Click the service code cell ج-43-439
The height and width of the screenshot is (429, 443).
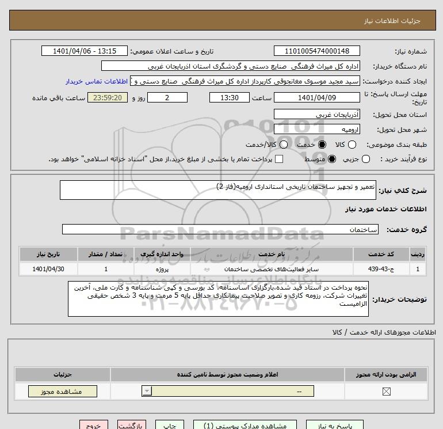[381, 269]
